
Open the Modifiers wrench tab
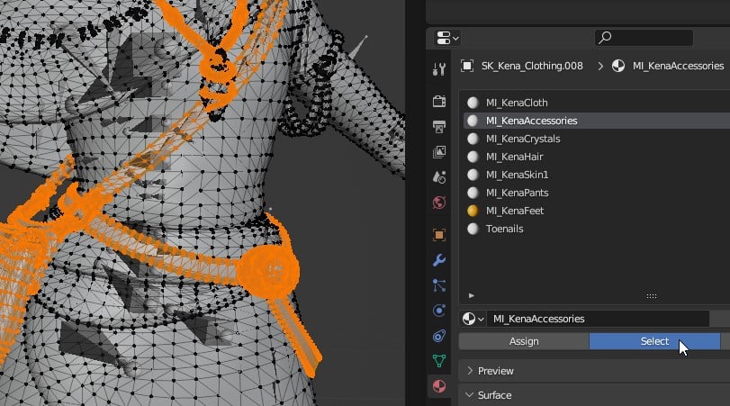(x=439, y=260)
